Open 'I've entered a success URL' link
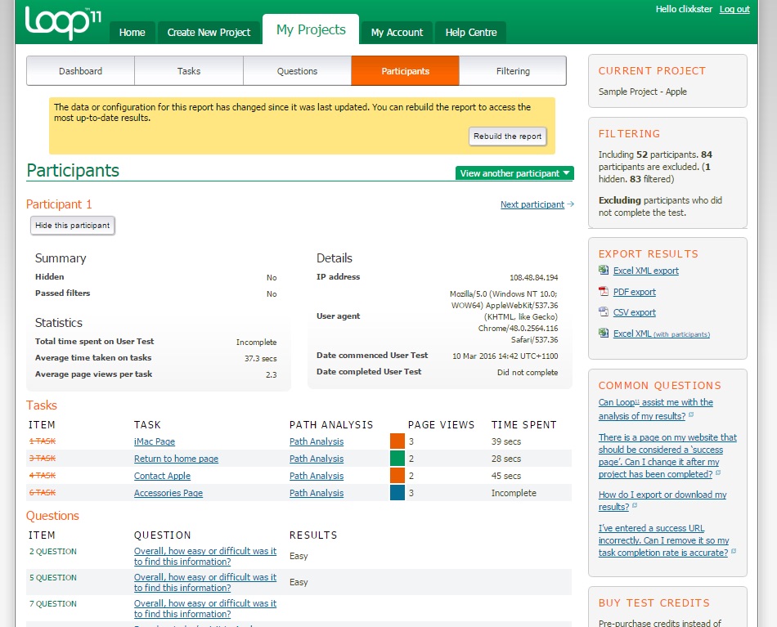This screenshot has width=777, height=627. (x=663, y=540)
